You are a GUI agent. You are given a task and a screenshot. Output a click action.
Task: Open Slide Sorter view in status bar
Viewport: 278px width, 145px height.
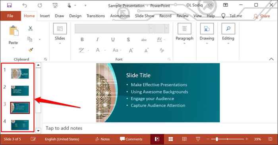pos(170,139)
